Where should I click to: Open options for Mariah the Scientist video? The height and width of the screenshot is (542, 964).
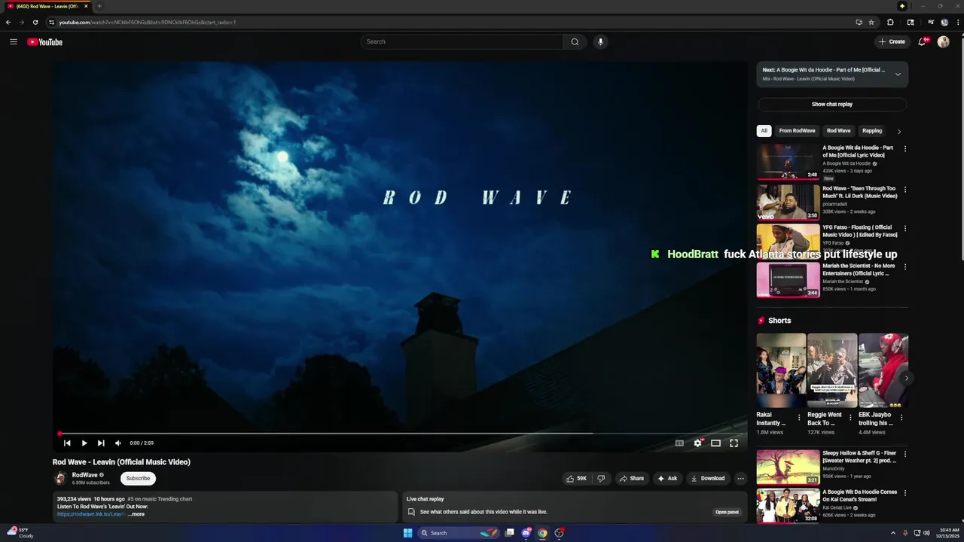tap(905, 266)
